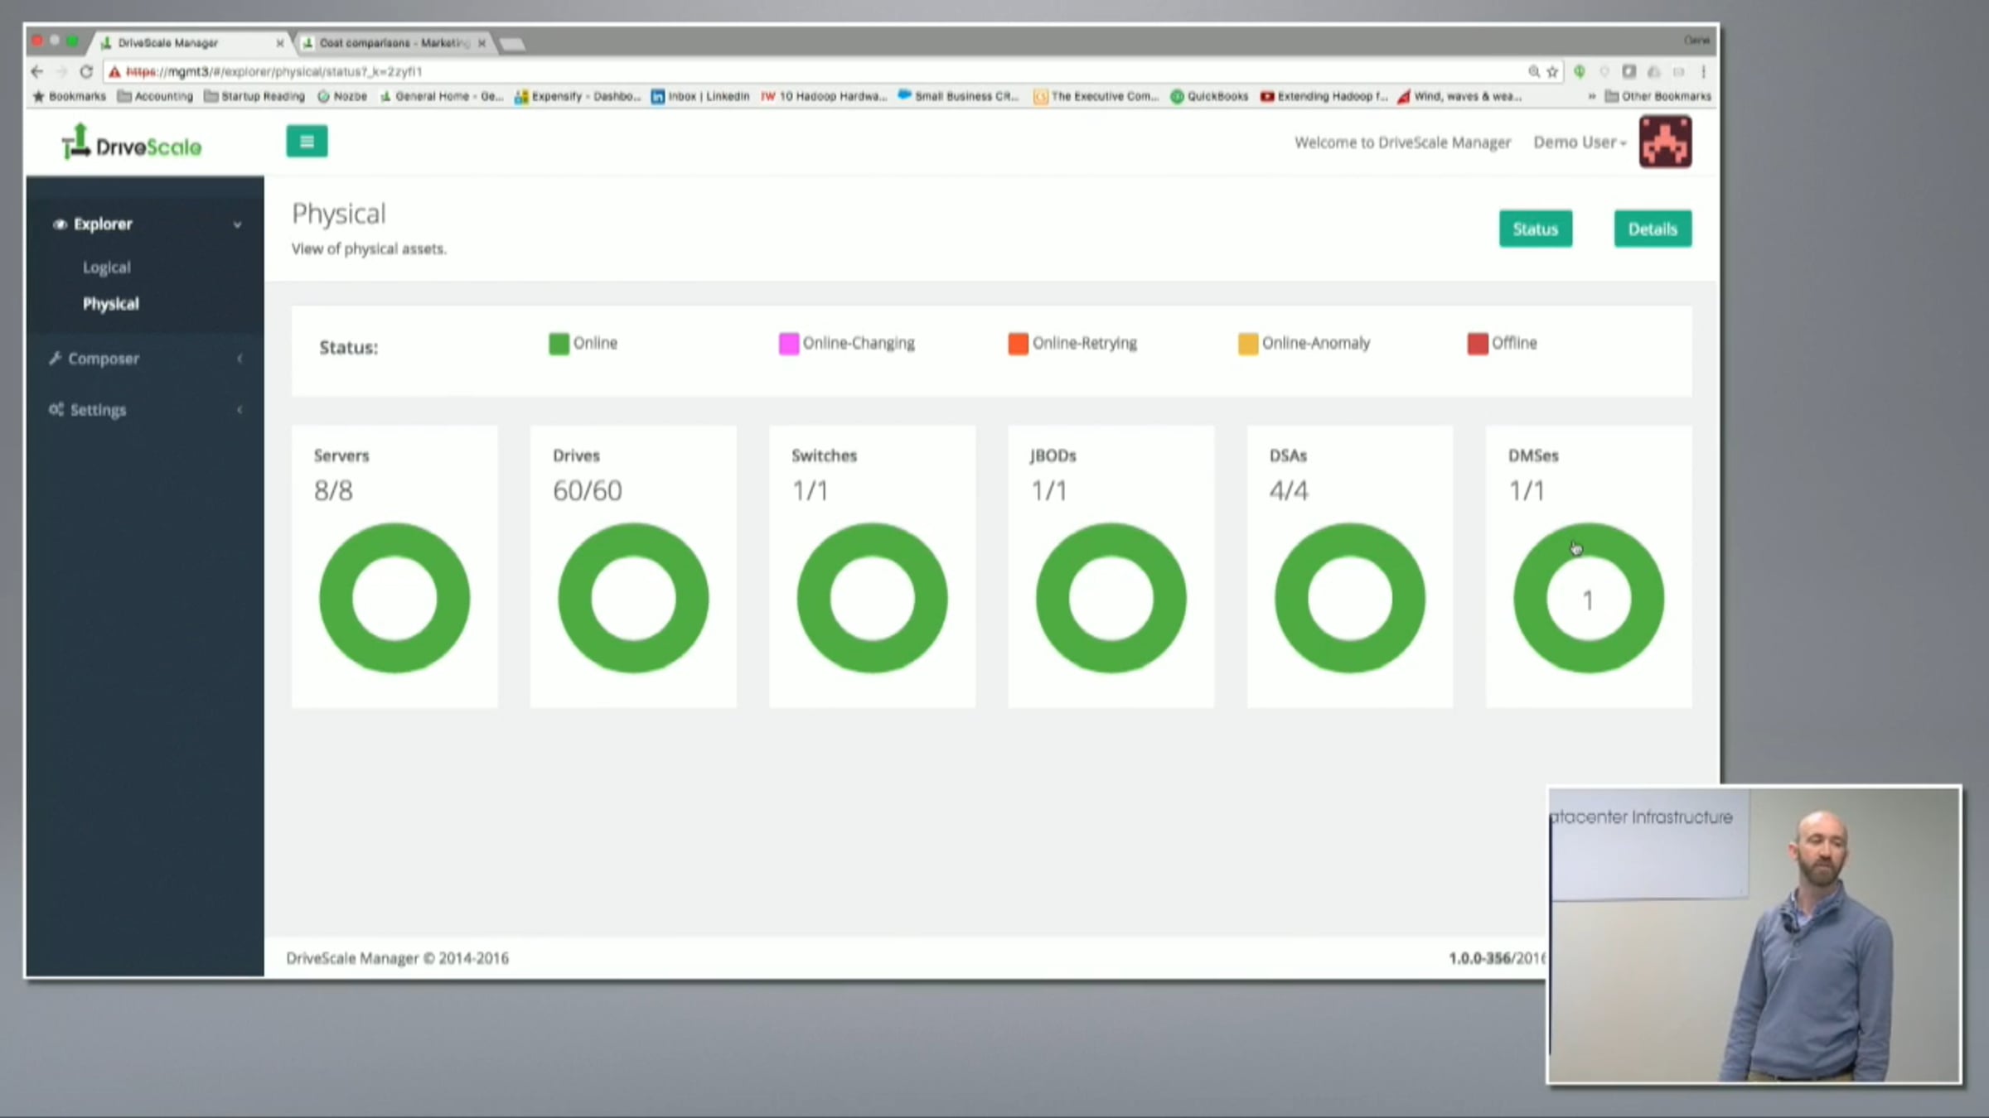Open the Extending Hadoop YouTube bookmark
The height and width of the screenshot is (1118, 1989).
click(x=1324, y=97)
